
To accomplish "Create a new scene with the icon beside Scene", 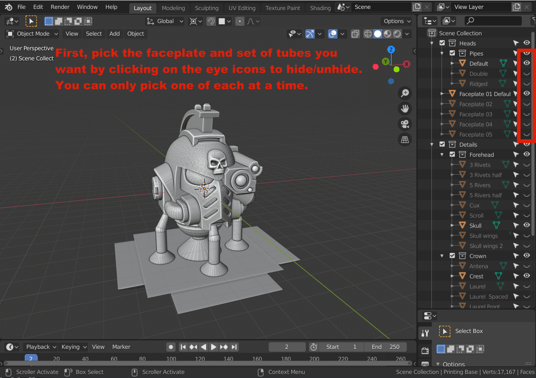I will 417,7.
